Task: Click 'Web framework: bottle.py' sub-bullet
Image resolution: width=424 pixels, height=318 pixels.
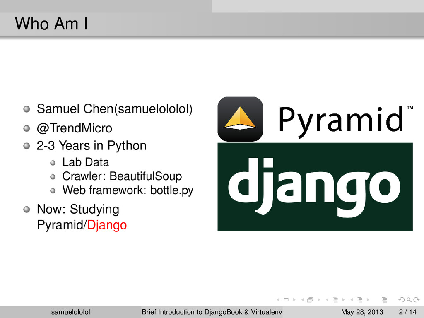Action: point(128,190)
